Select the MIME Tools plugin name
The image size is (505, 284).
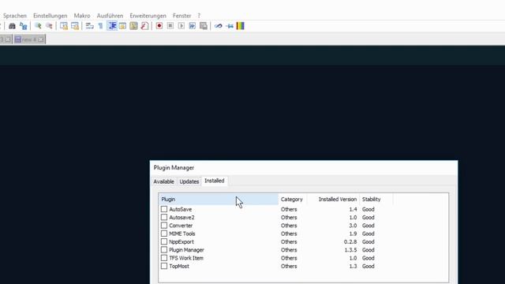[x=182, y=234]
